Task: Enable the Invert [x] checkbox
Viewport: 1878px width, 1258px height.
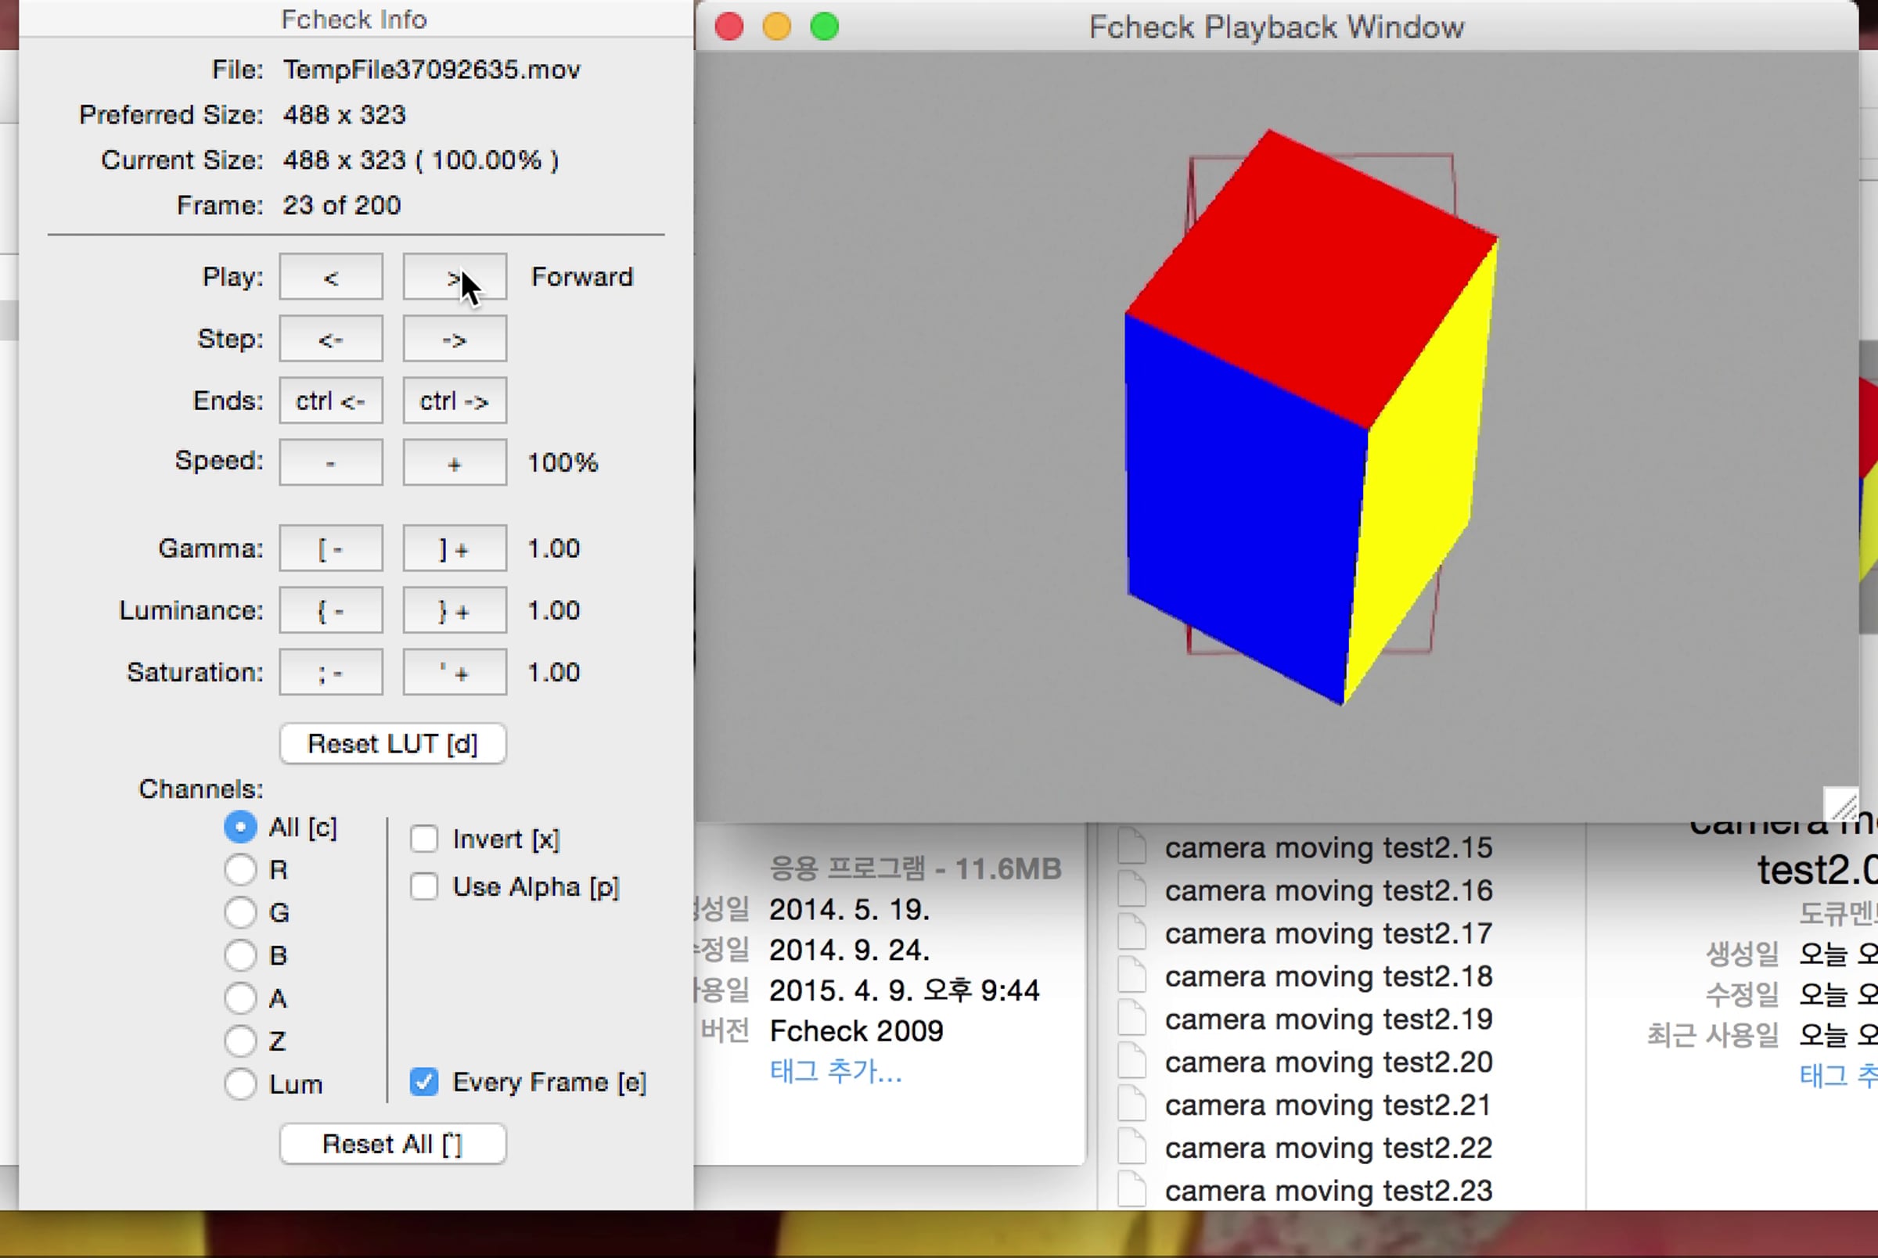Action: click(x=423, y=839)
